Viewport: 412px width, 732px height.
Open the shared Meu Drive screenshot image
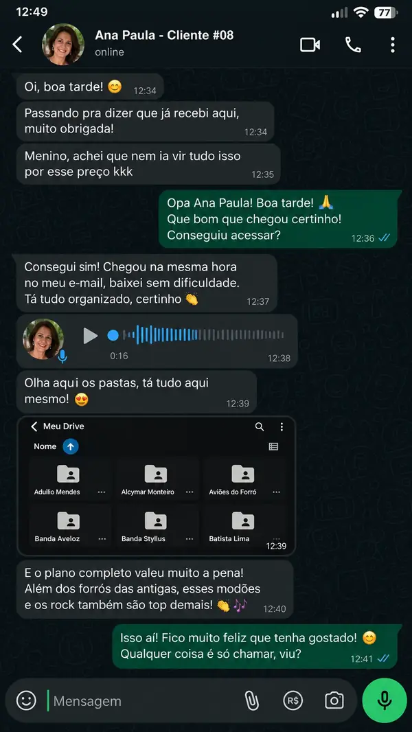(157, 486)
